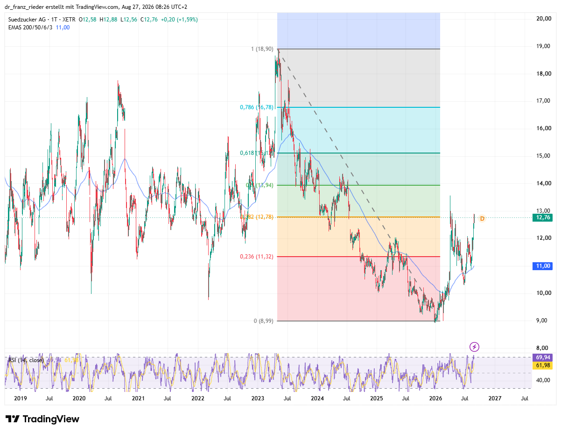Click the high value H12,88

pos(108,20)
